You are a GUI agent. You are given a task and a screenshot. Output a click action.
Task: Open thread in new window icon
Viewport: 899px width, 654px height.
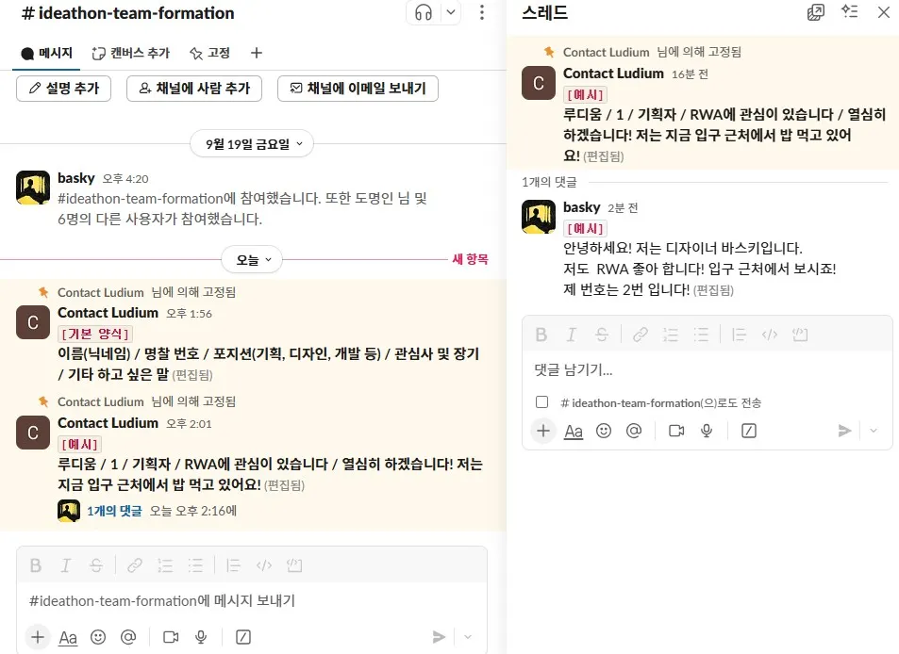pyautogui.click(x=815, y=12)
